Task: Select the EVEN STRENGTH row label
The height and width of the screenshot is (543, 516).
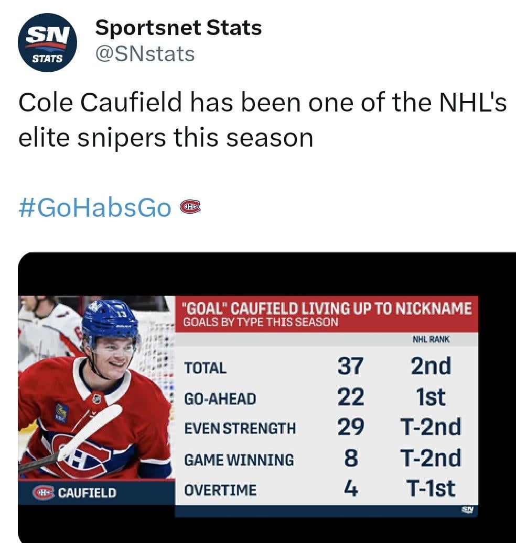Action: [x=240, y=429]
